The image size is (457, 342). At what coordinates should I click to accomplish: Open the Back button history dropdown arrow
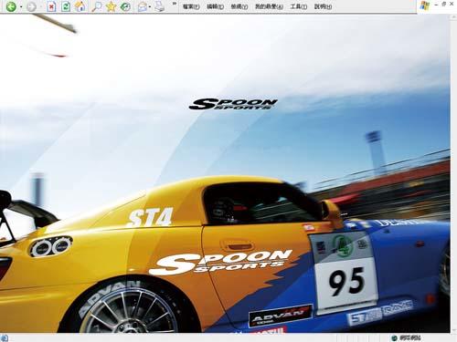[21, 6]
